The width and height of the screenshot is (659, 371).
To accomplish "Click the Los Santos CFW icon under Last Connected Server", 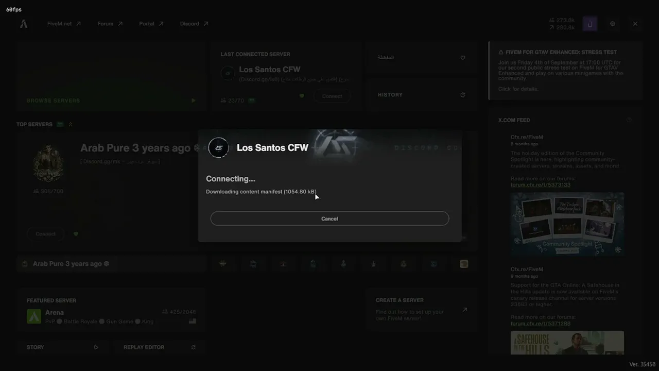I will coord(228,74).
